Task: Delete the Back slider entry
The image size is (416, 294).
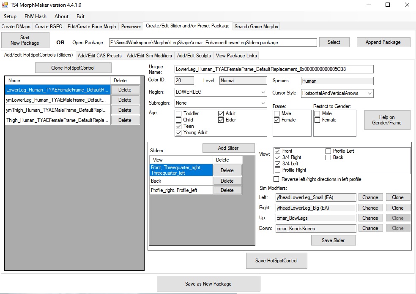Action: [227, 181]
